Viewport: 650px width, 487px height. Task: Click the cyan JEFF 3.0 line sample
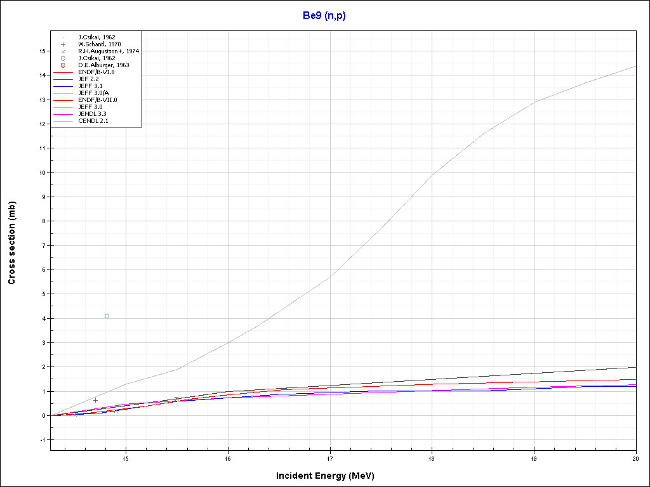pos(63,107)
